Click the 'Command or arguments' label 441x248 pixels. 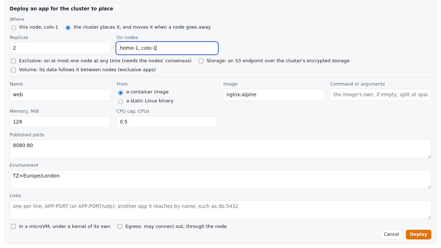pyautogui.click(x=357, y=84)
